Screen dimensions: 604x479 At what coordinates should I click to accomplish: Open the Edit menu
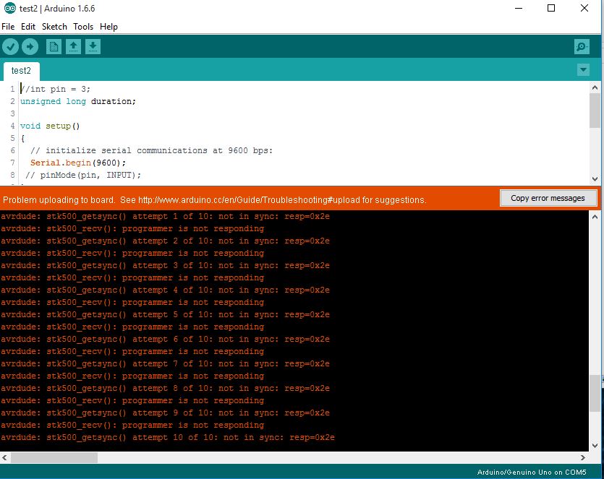[27, 27]
